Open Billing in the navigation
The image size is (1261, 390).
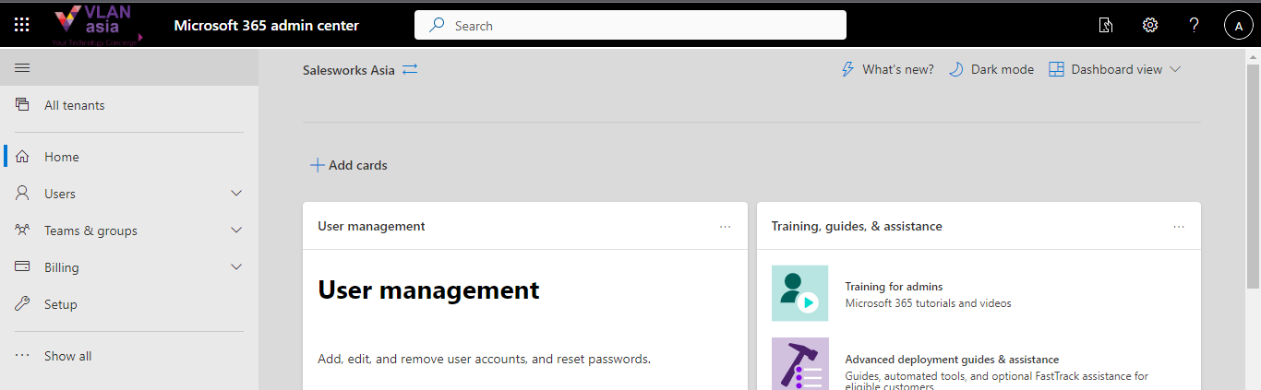[x=129, y=267]
